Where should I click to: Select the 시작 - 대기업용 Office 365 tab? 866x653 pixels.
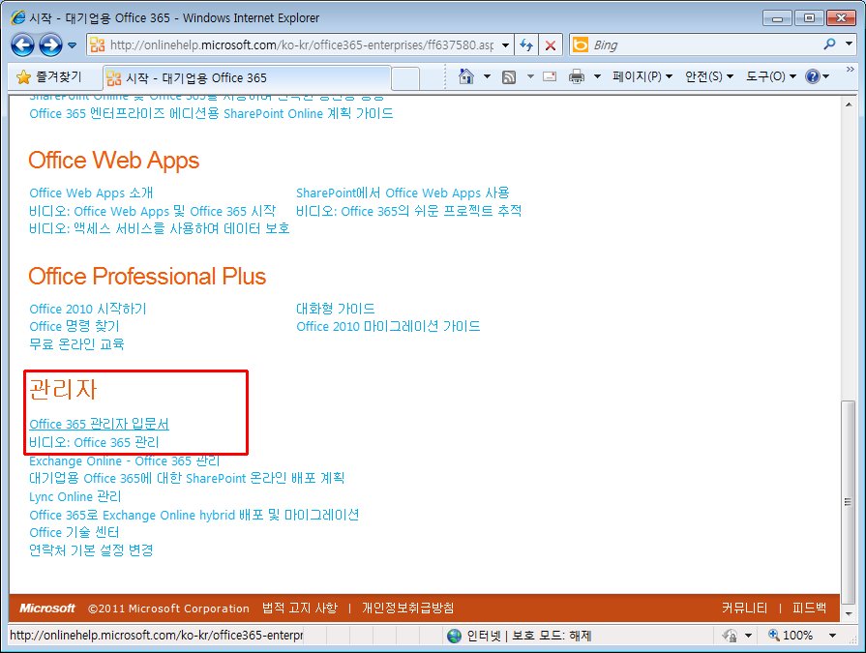(x=247, y=77)
